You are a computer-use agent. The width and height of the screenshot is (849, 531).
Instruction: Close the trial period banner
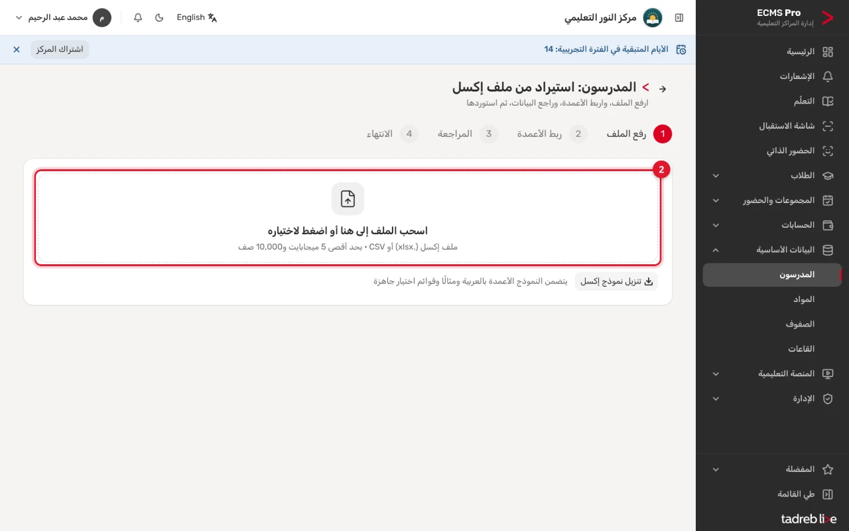tap(17, 49)
